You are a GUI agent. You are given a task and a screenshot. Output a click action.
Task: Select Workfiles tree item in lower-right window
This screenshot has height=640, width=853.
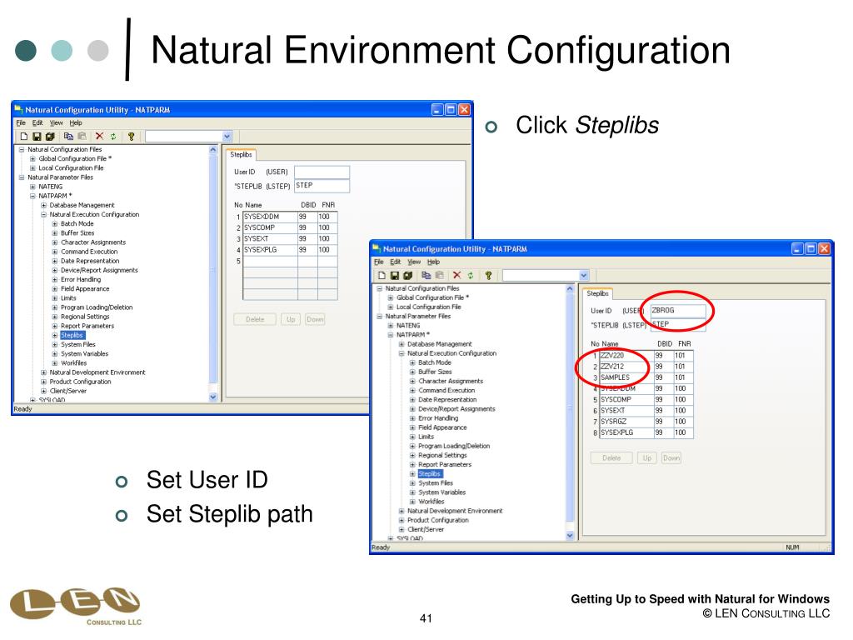(431, 501)
